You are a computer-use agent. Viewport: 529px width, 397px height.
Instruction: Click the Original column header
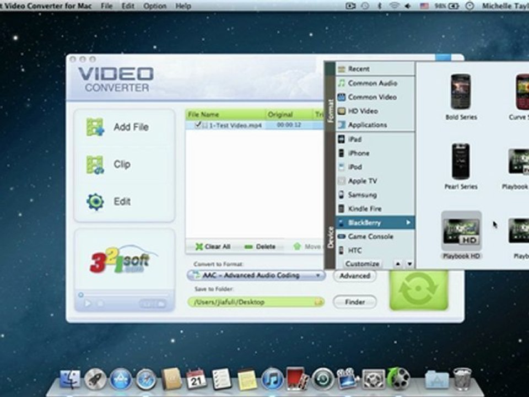(x=289, y=115)
